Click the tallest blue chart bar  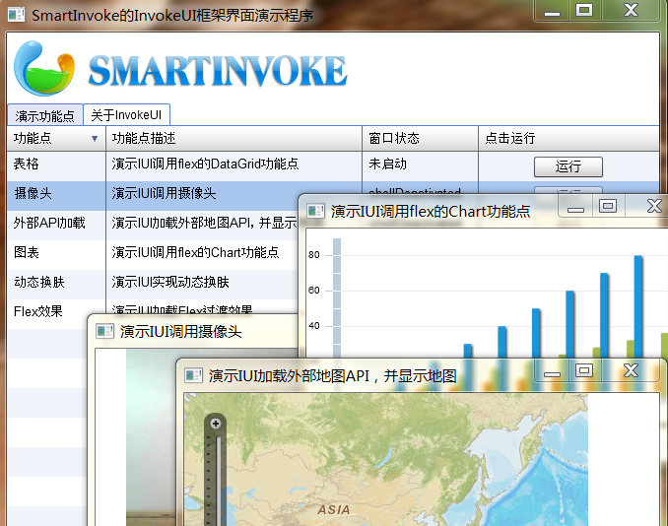tap(638, 306)
